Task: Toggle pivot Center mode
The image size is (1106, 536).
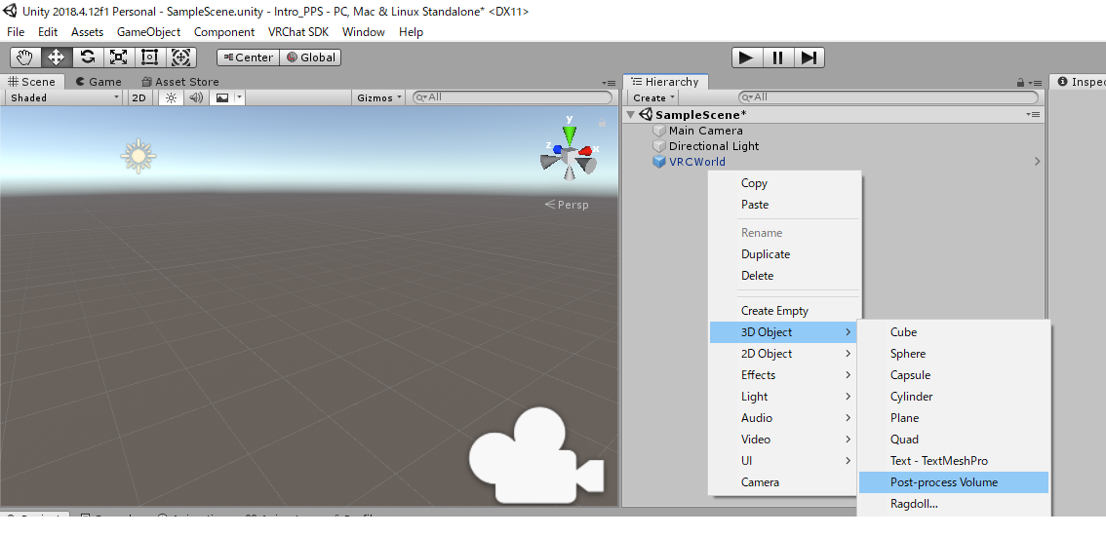Action: 249,57
